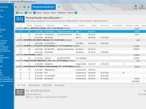Select the FZ 1/GALAXIA row
Image resolution: width=146 pixels, height=109 pixels.
81,76
